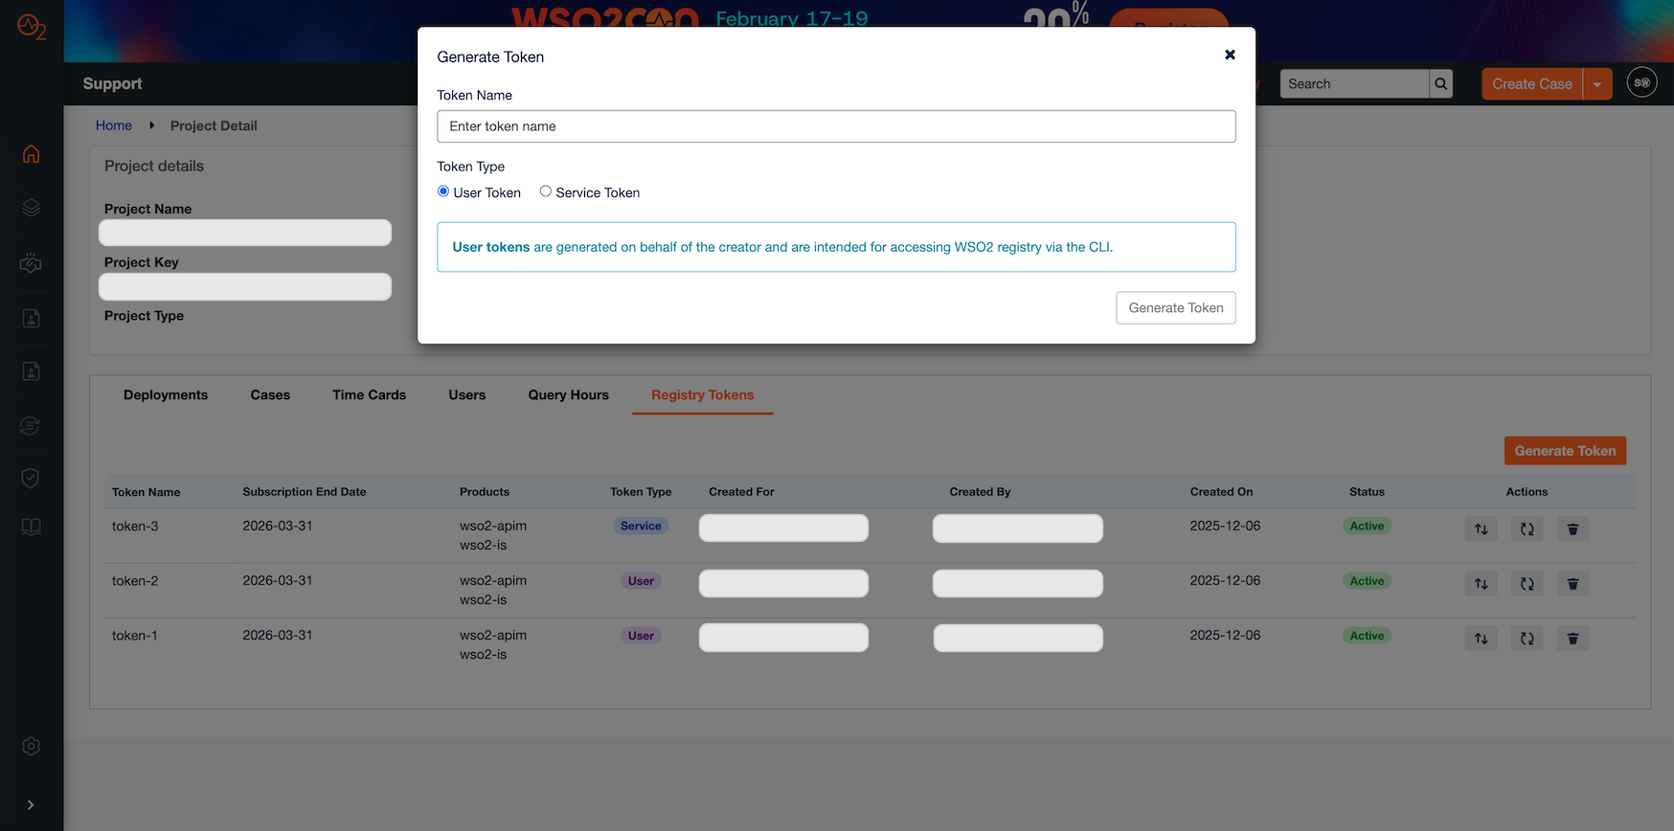Click the Products column header

point(485,492)
